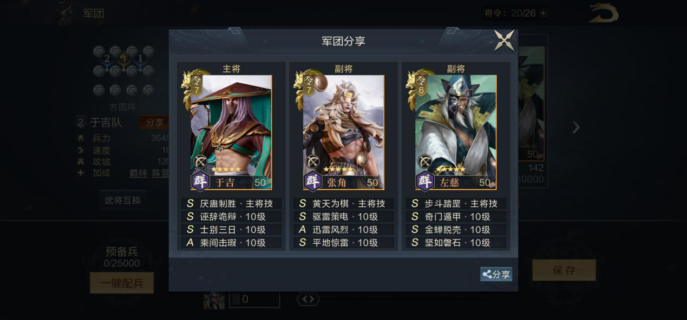Open the 黄天为棋 main skill entry
687x320 pixels.
coord(343,204)
